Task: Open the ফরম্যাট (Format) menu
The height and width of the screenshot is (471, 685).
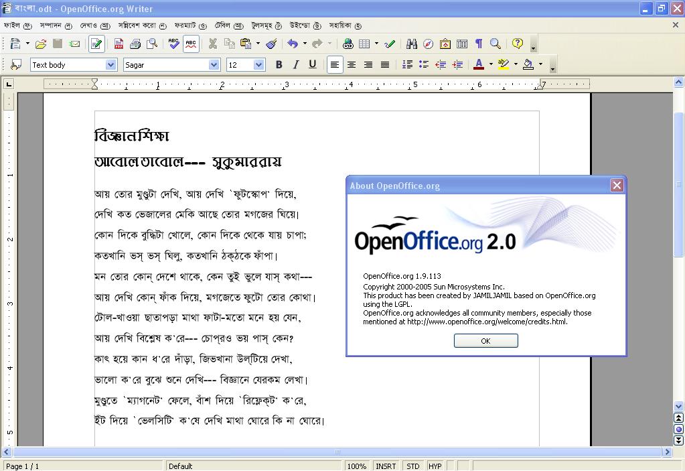Action: click(x=190, y=25)
